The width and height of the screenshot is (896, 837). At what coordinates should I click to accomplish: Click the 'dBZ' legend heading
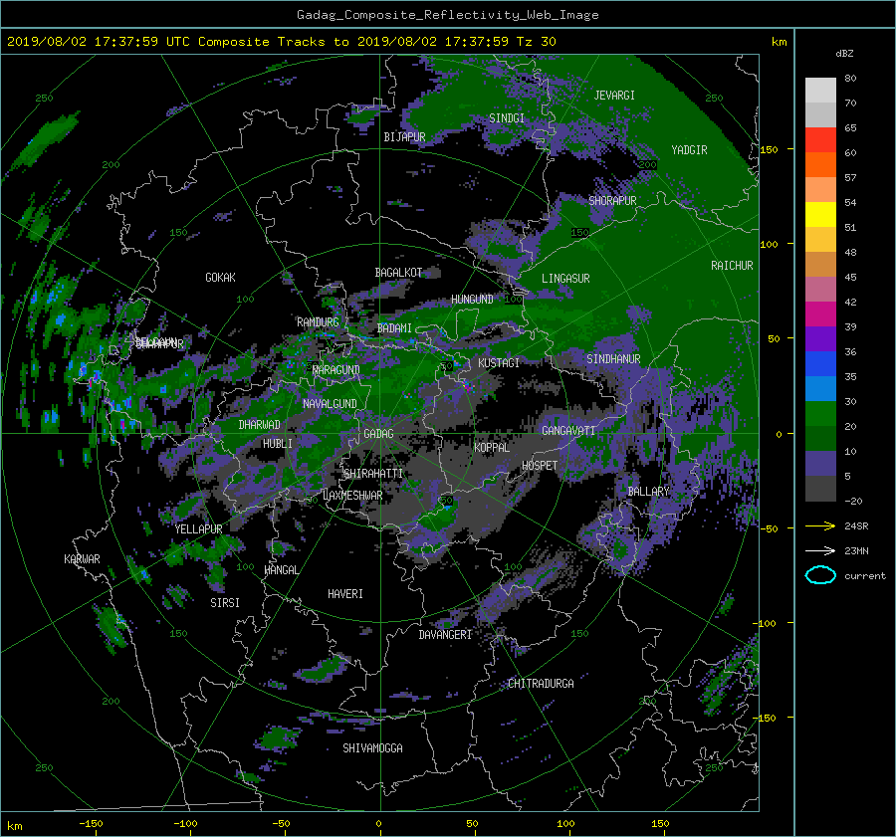[844, 54]
